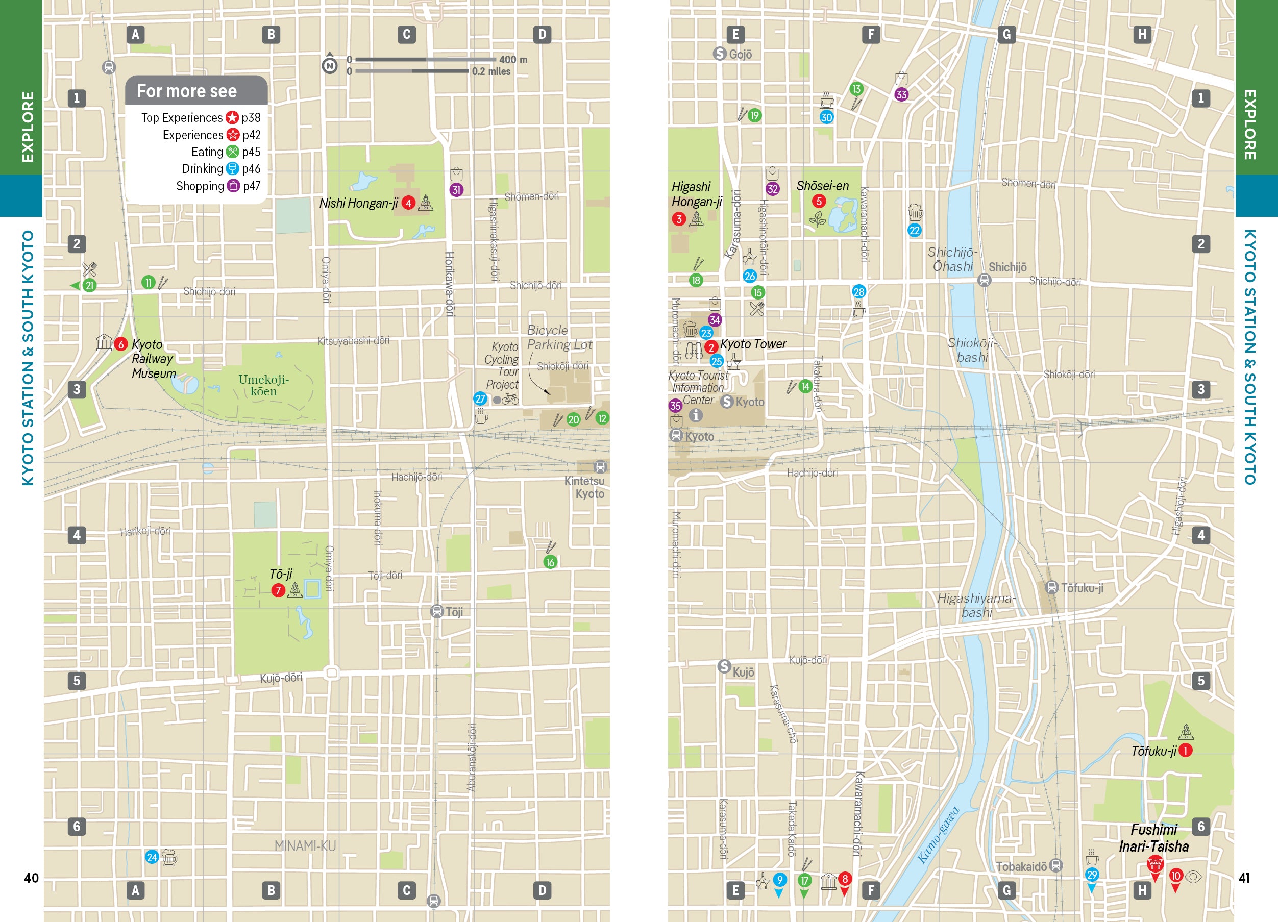Click the north compass icon
Viewport: 1278px width, 922px height.
(x=330, y=65)
